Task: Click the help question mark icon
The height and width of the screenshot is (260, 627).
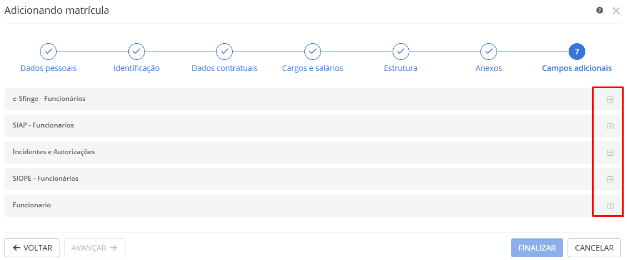Action: [x=600, y=11]
